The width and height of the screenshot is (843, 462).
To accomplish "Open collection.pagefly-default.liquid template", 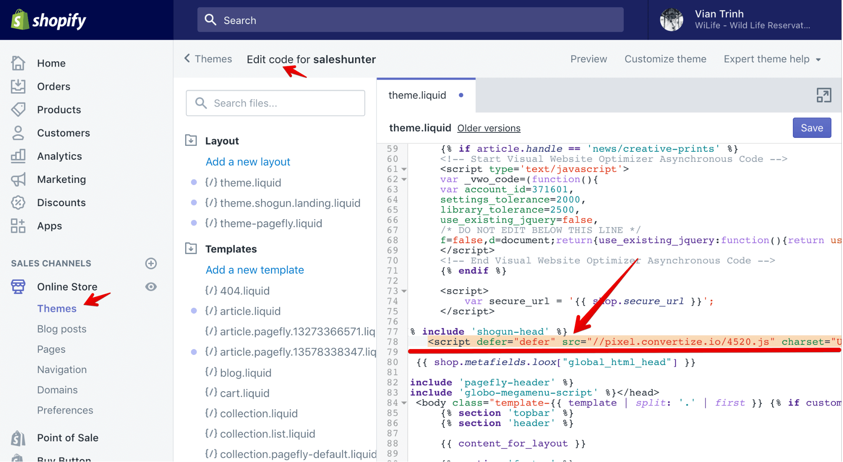I will tap(290, 454).
